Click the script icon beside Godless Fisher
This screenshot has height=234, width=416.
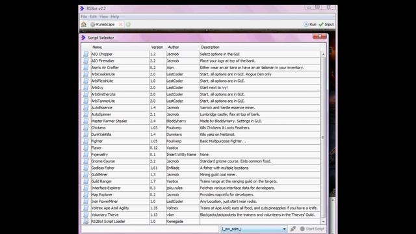[x=86, y=168]
